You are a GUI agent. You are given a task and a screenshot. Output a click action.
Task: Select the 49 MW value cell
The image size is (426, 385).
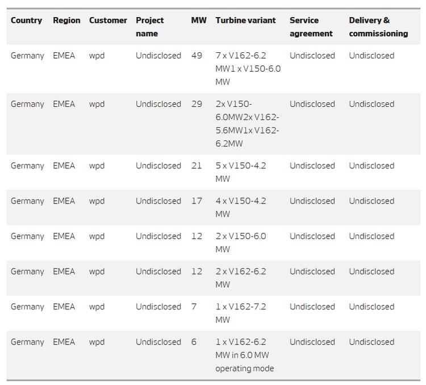(197, 56)
